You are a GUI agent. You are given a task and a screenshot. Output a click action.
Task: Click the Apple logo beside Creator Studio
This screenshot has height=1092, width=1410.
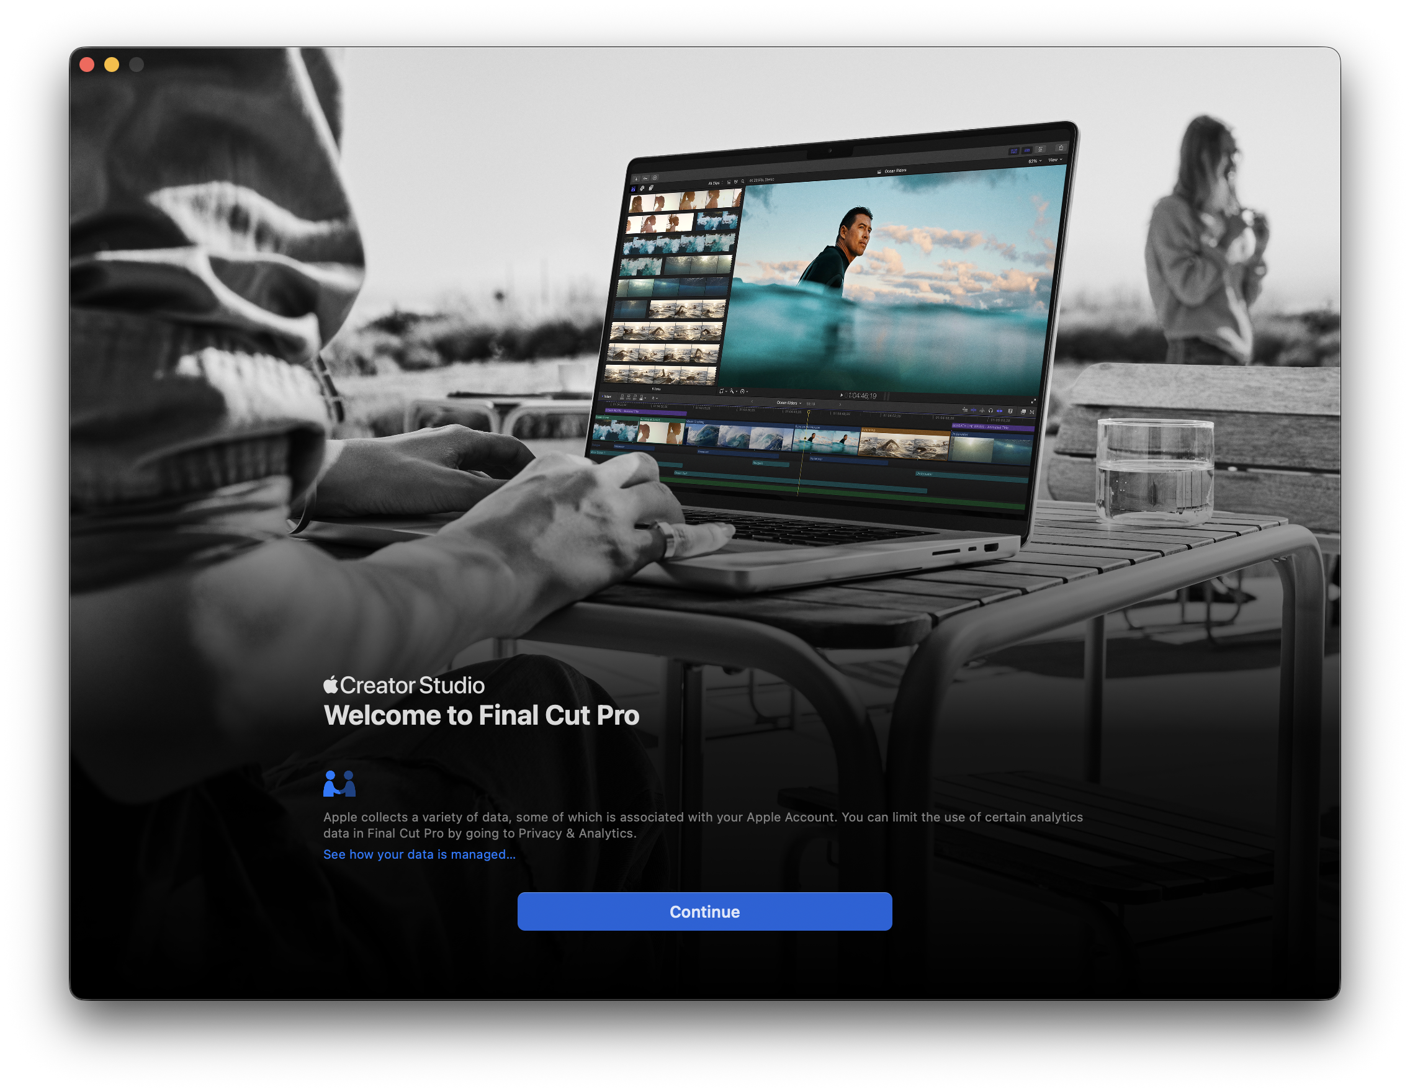coord(331,685)
